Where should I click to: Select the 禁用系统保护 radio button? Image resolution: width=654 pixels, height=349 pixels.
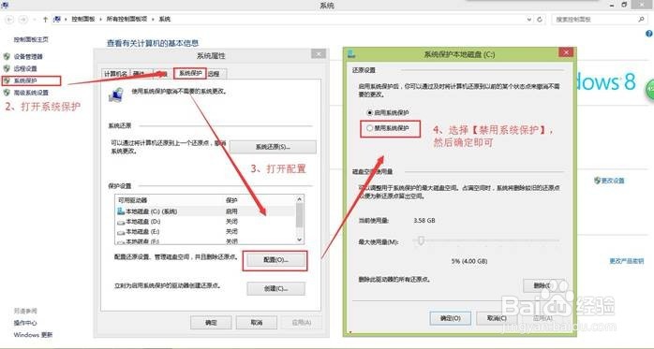point(369,128)
